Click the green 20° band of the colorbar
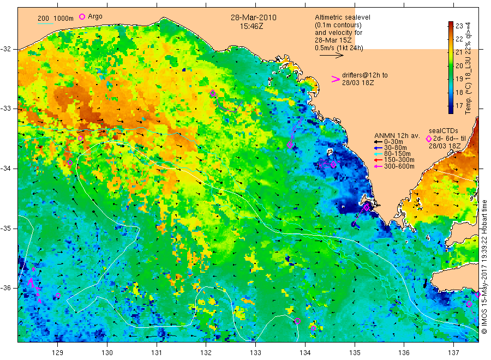The image size is (491, 360). click(451, 65)
